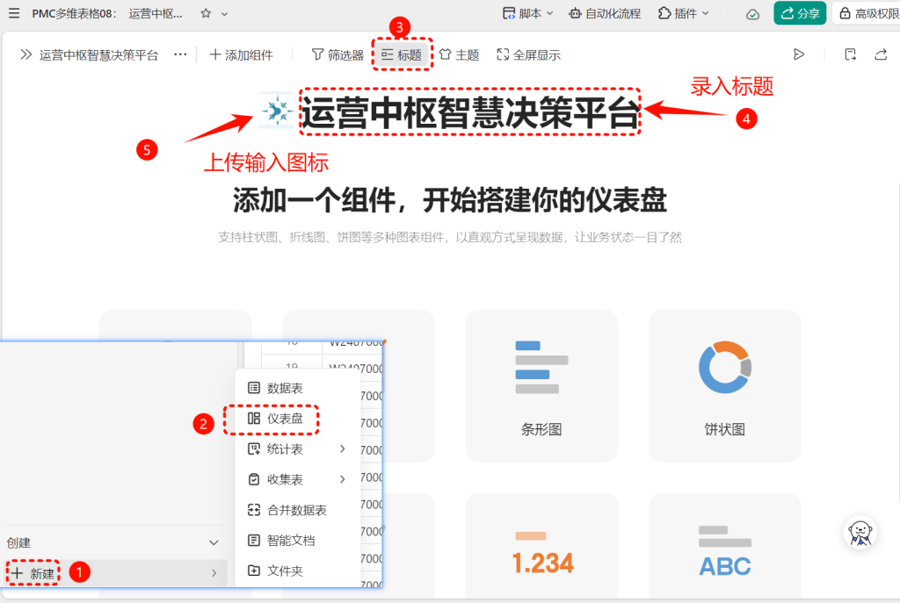This screenshot has width=900, height=603.
Task: Open the 筛选器 filter
Action: point(337,55)
